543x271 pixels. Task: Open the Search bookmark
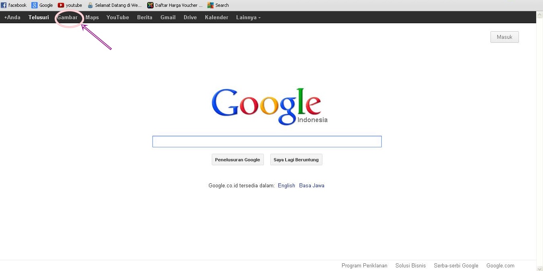pyautogui.click(x=218, y=5)
